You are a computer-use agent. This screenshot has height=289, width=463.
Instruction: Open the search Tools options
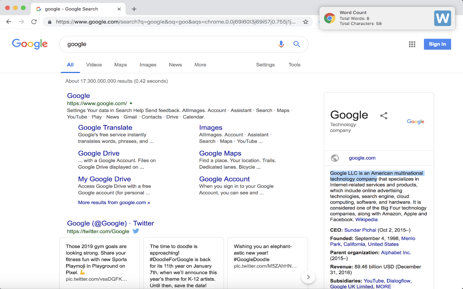pos(294,65)
